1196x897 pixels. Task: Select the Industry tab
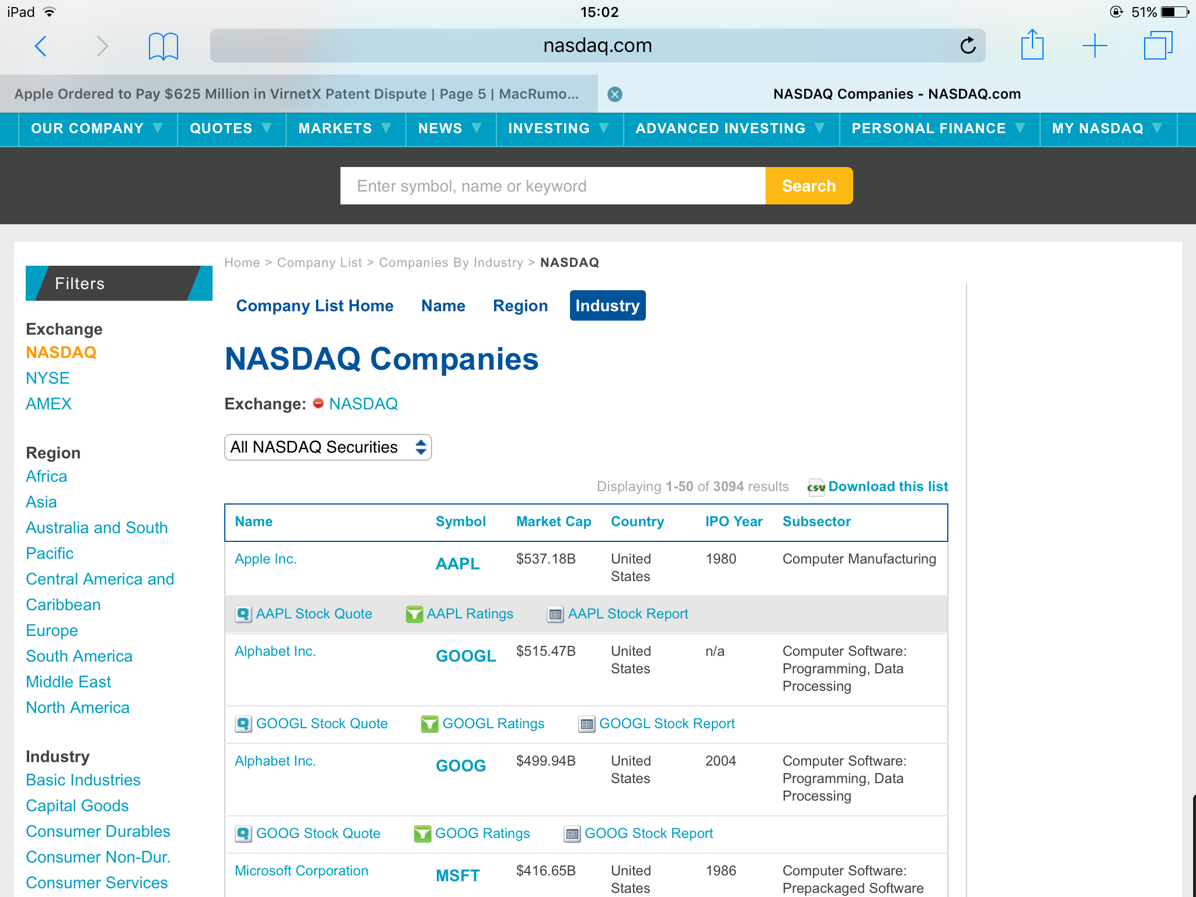(607, 305)
